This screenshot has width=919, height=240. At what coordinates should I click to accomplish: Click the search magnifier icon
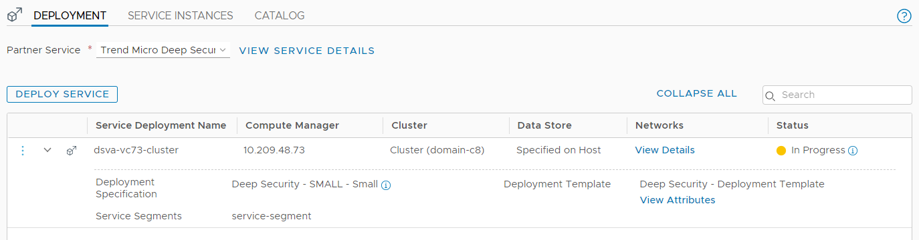(770, 95)
